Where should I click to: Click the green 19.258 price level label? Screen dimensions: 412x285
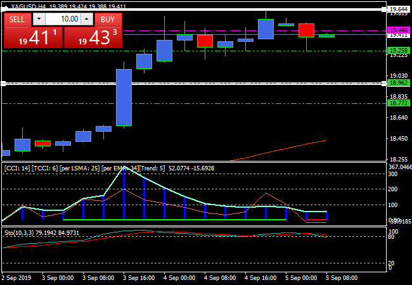coord(399,50)
